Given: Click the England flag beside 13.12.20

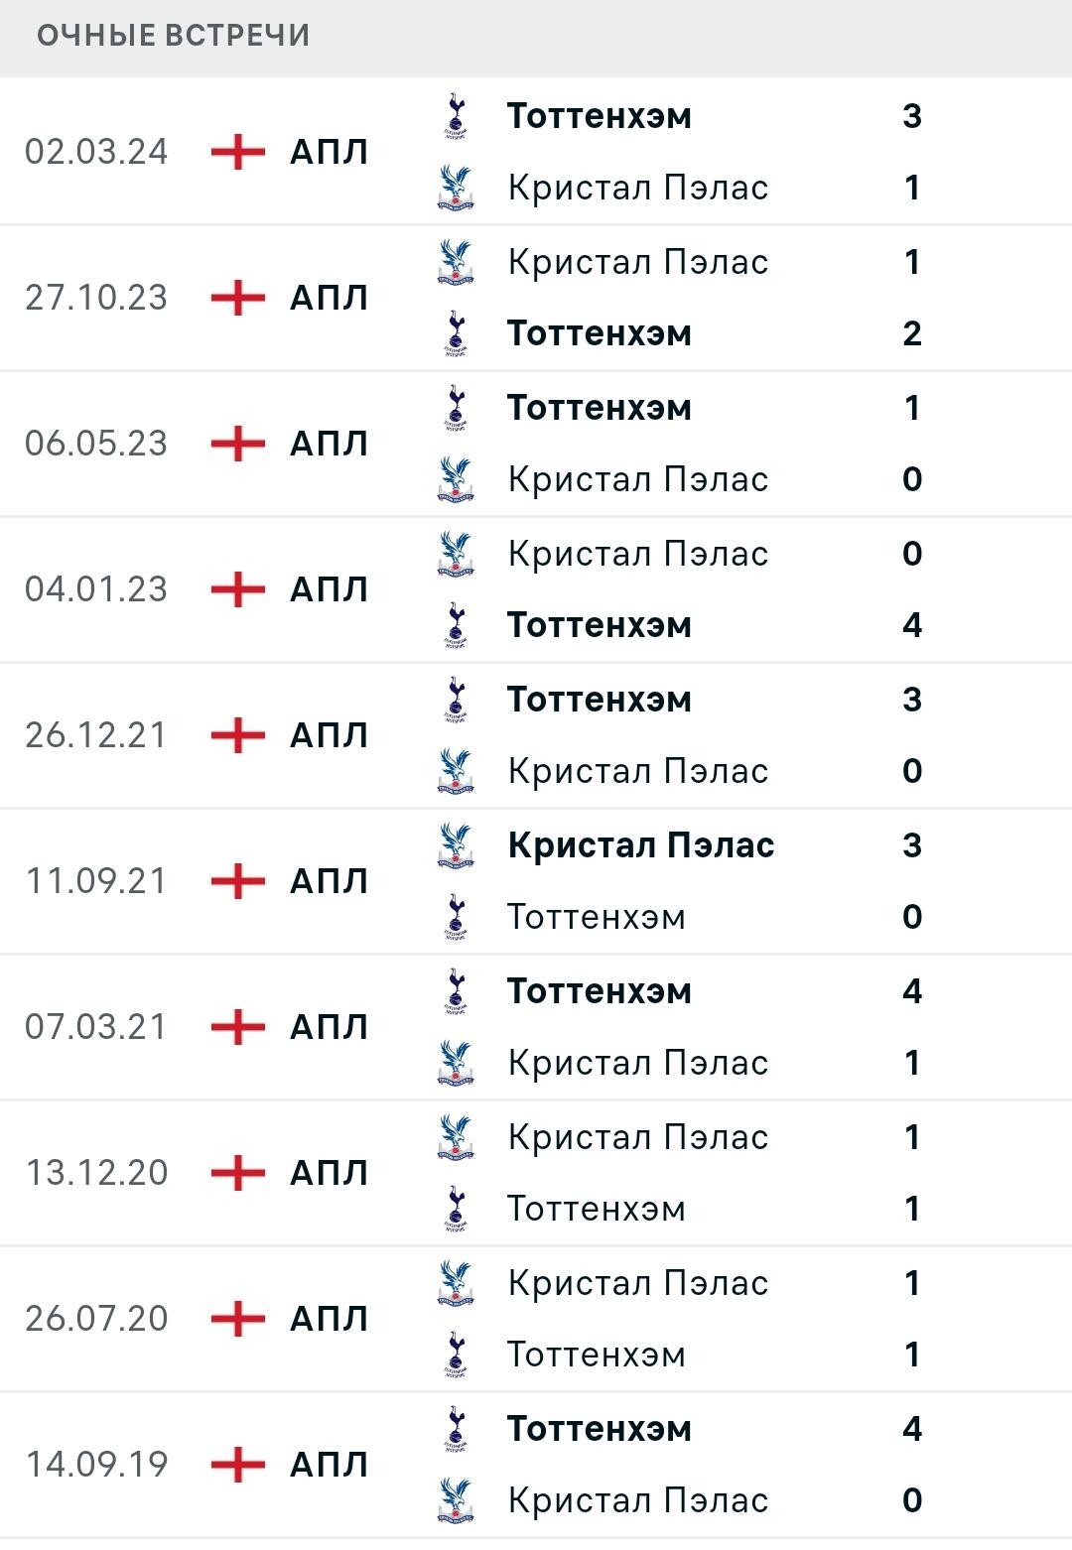Looking at the screenshot, I should click(x=238, y=1173).
